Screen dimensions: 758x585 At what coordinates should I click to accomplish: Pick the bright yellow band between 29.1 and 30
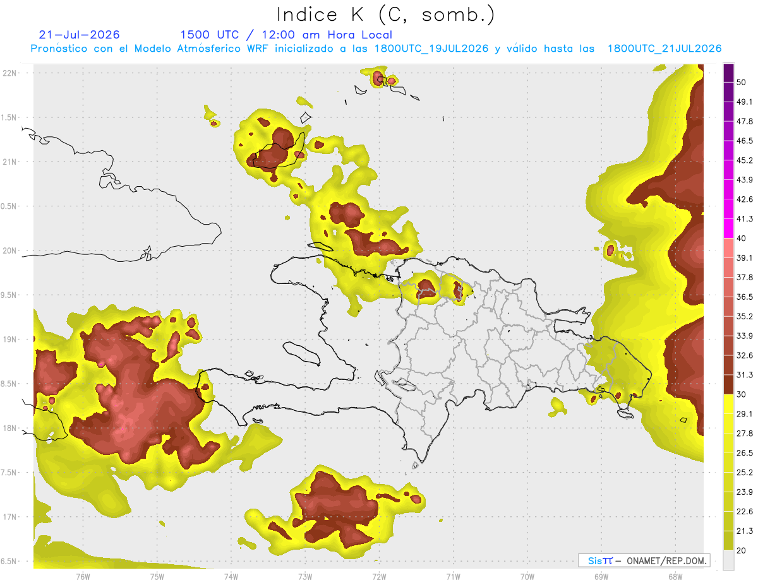(x=728, y=405)
